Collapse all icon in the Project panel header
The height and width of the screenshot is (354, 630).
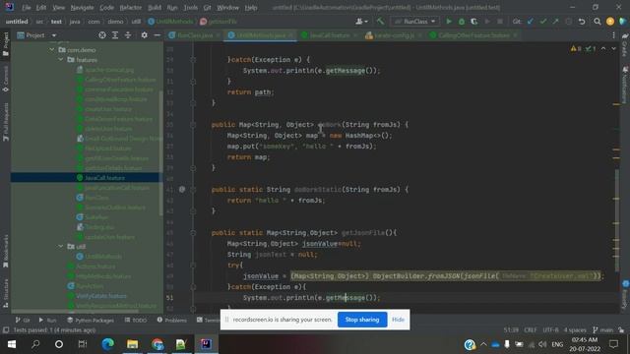(x=128, y=35)
